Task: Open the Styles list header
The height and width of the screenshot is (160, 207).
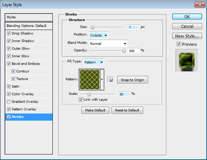Action: (x=29, y=17)
